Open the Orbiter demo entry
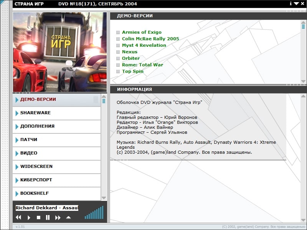Image resolution: width=307 pixels, height=230 pixels. pos(131,58)
